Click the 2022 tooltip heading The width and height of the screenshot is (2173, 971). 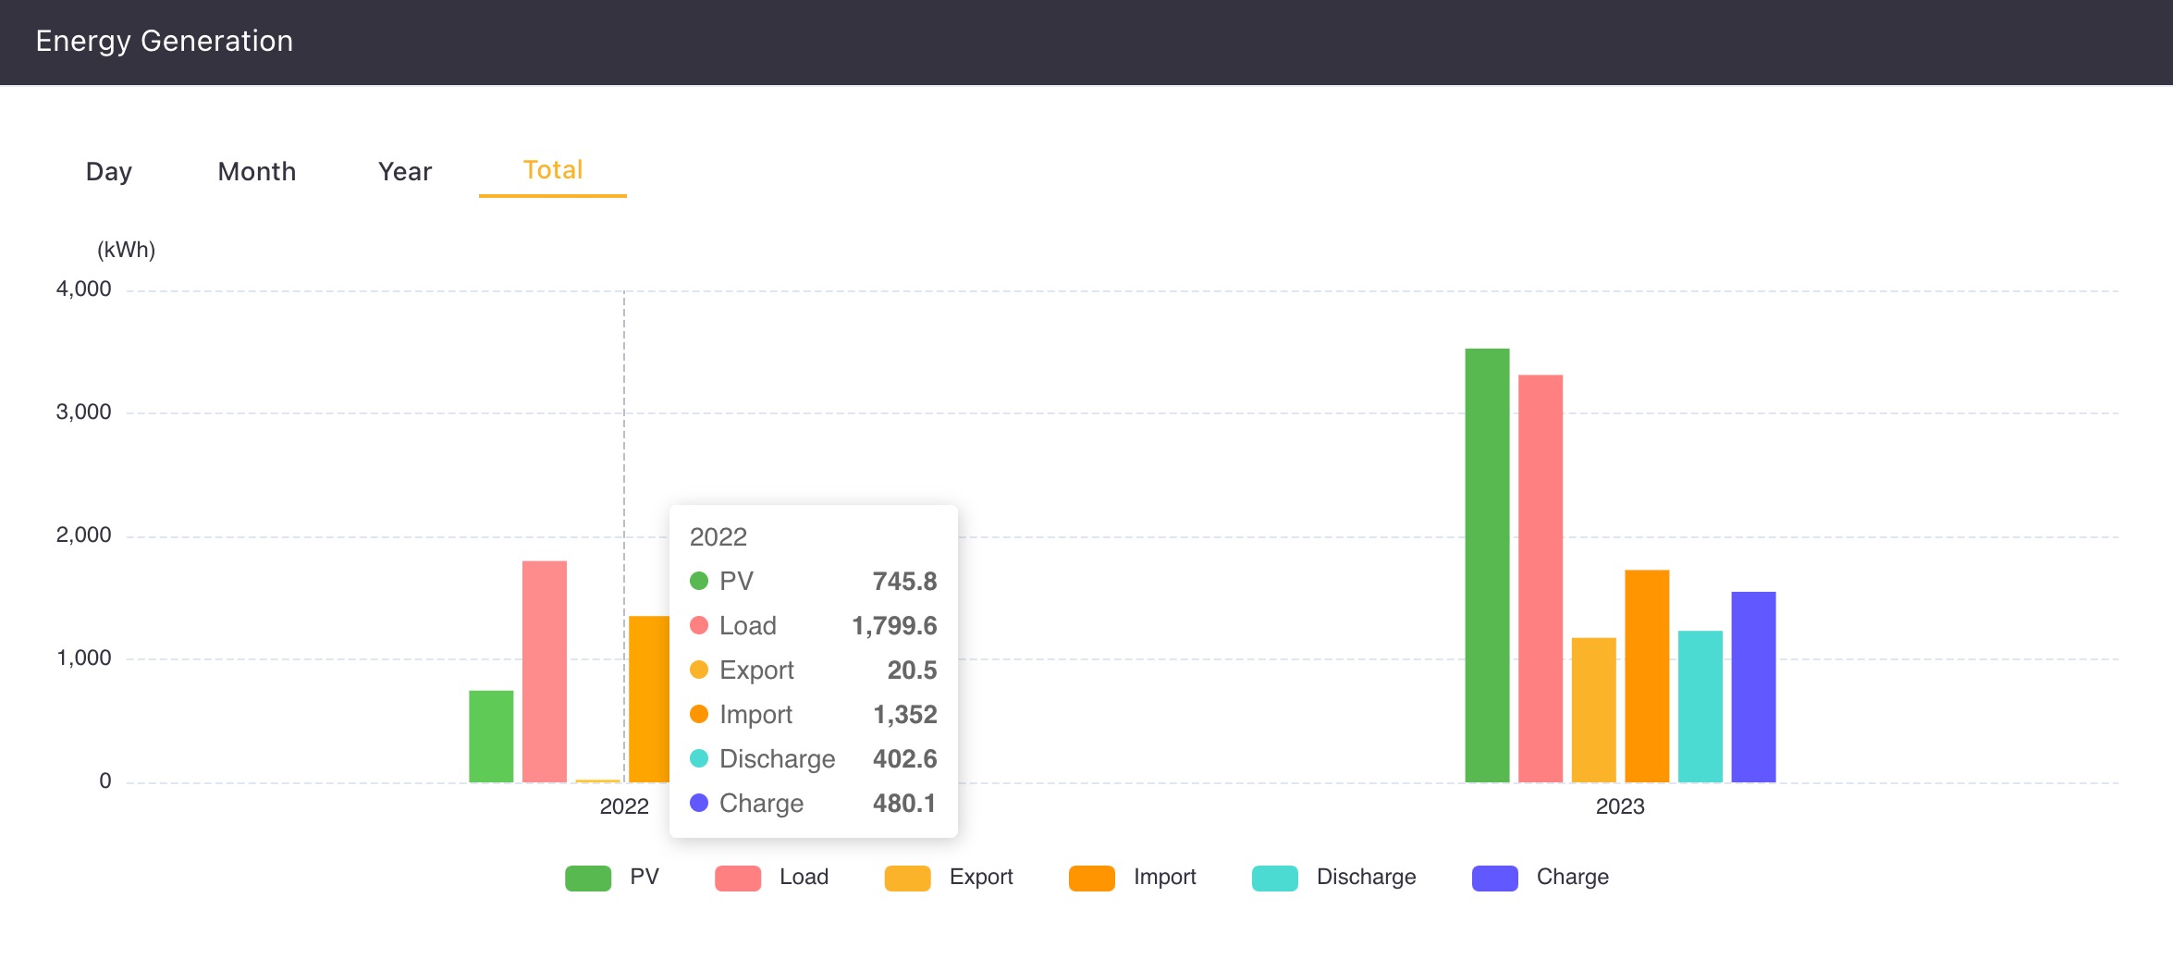coord(718,537)
